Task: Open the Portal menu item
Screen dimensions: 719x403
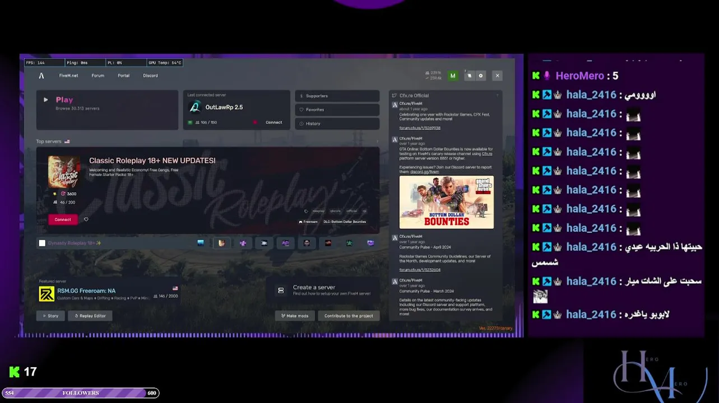Action: pos(124,76)
